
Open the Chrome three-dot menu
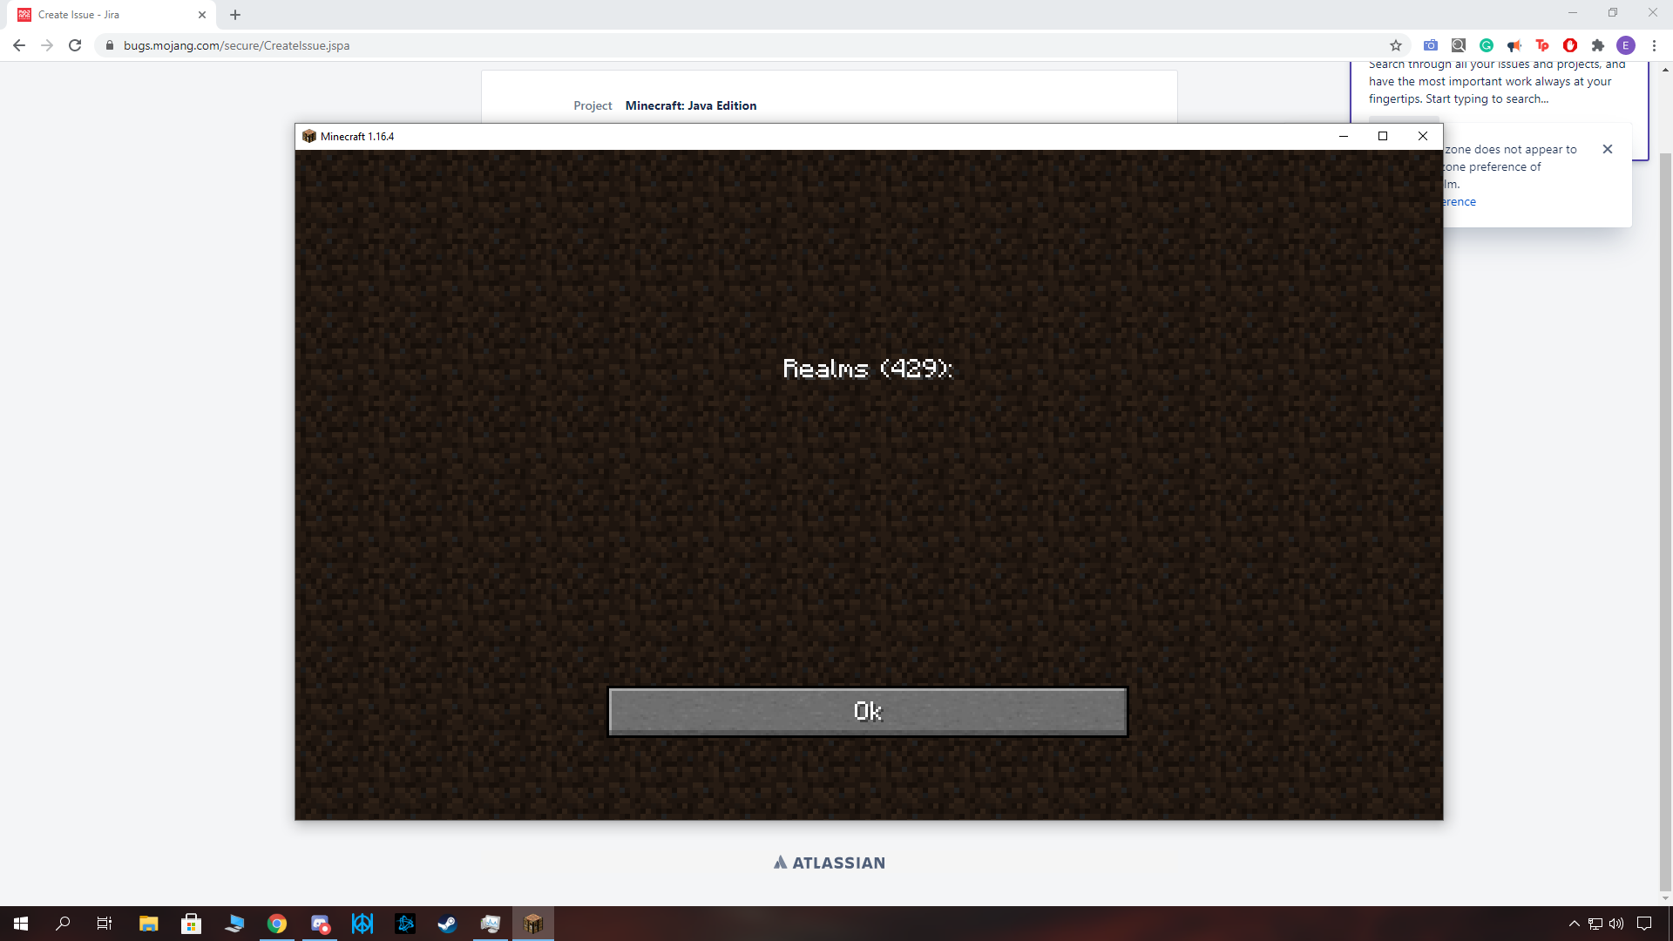pos(1654,45)
